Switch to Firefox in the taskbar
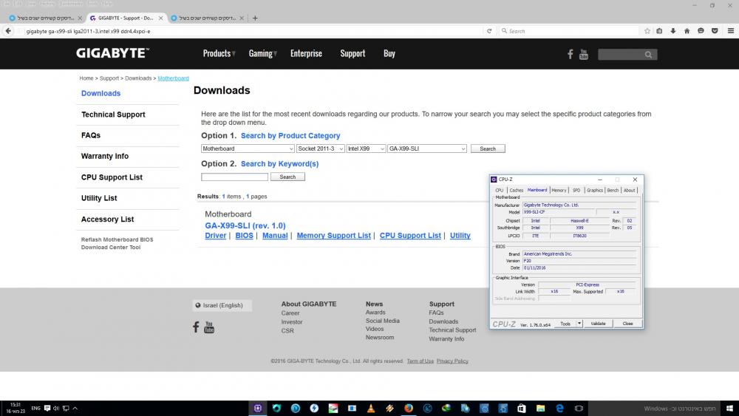 click(x=409, y=409)
